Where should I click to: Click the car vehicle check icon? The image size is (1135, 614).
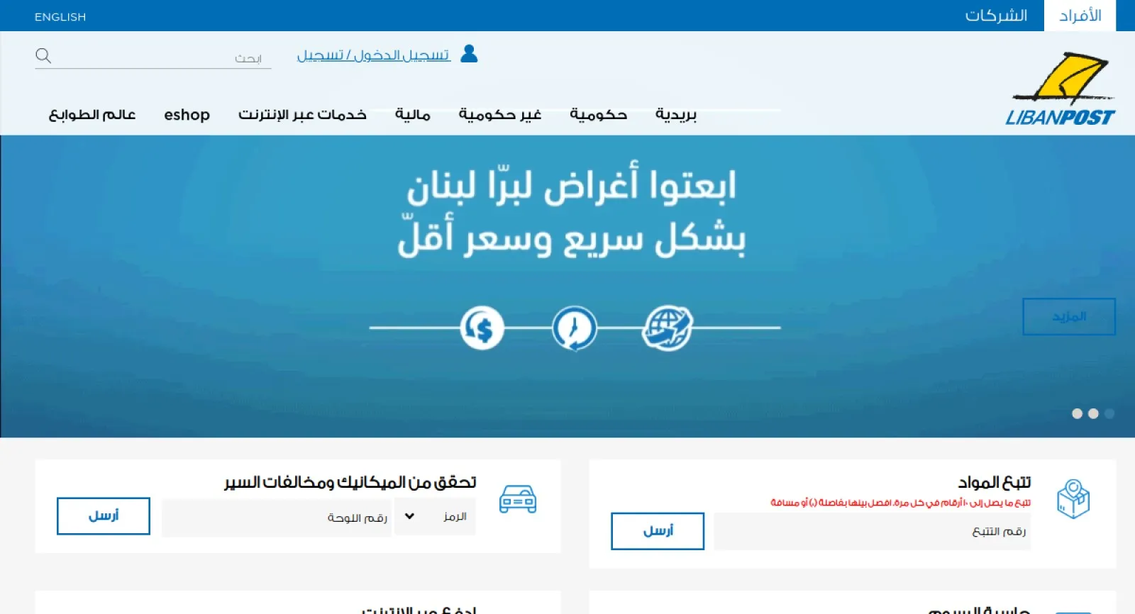[518, 500]
